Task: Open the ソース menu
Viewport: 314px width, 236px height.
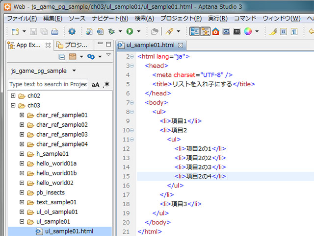Action: pyautogui.click(x=77, y=19)
